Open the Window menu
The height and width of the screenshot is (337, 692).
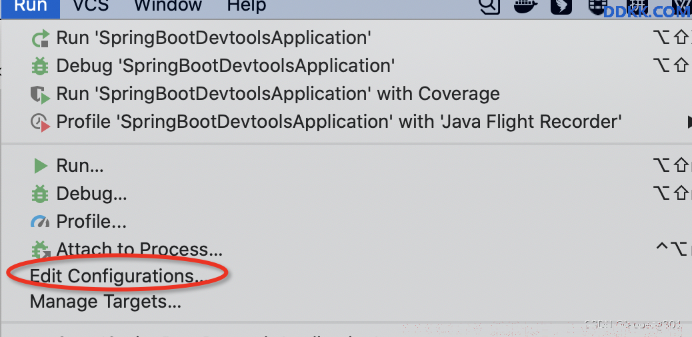168,6
